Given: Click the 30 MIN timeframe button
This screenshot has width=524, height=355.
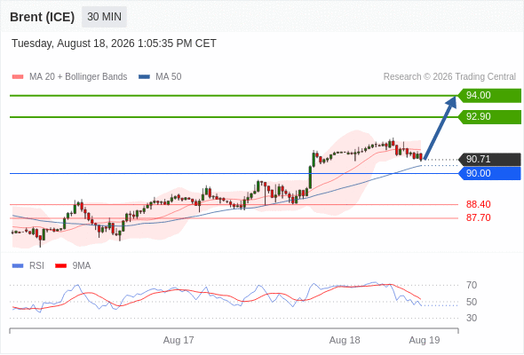Looking at the screenshot, I should point(104,17).
